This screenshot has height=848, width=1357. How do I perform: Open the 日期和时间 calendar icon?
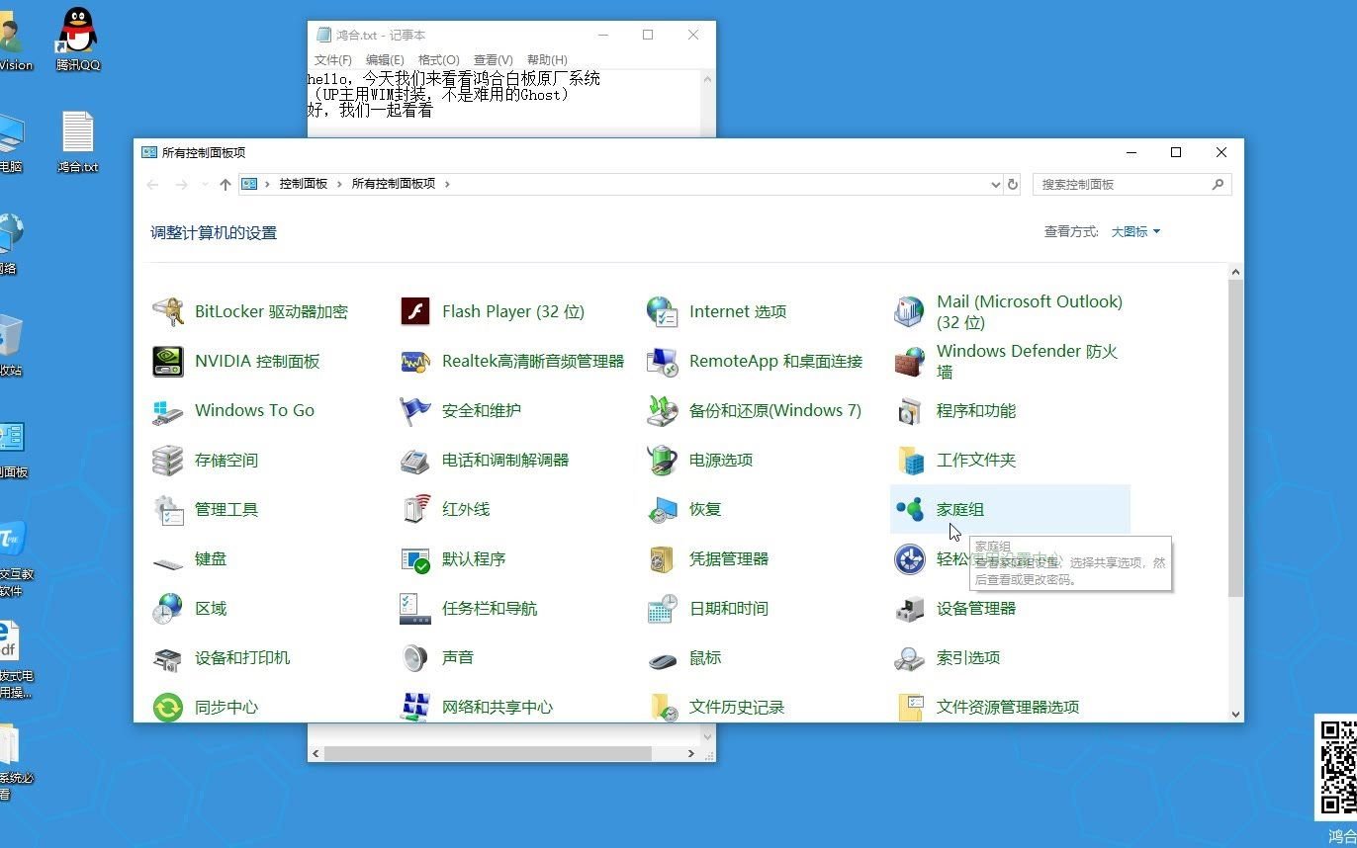coord(663,608)
